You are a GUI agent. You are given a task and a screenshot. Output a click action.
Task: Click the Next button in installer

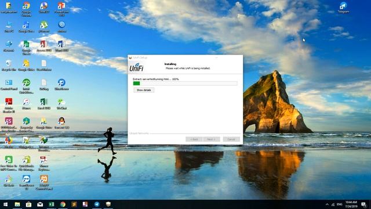[x=211, y=139]
